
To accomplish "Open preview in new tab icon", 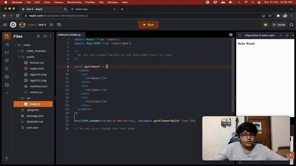I will (x=287, y=35).
